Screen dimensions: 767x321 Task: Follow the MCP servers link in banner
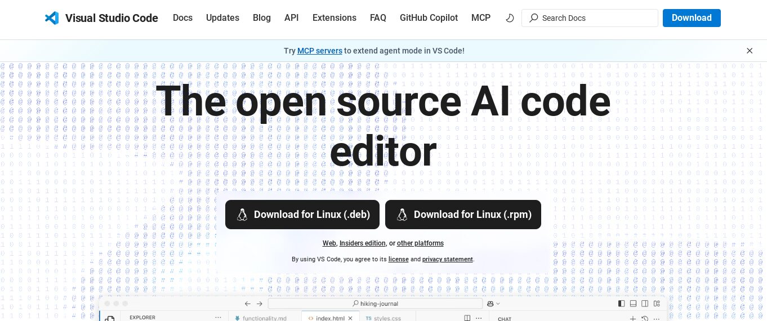click(x=319, y=51)
